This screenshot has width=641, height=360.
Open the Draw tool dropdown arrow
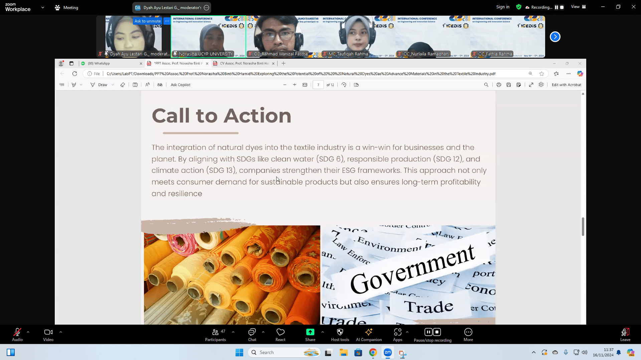coord(113,85)
